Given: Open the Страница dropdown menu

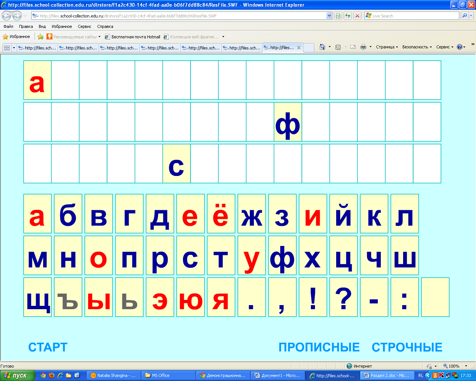Looking at the screenshot, I should [x=387, y=47].
